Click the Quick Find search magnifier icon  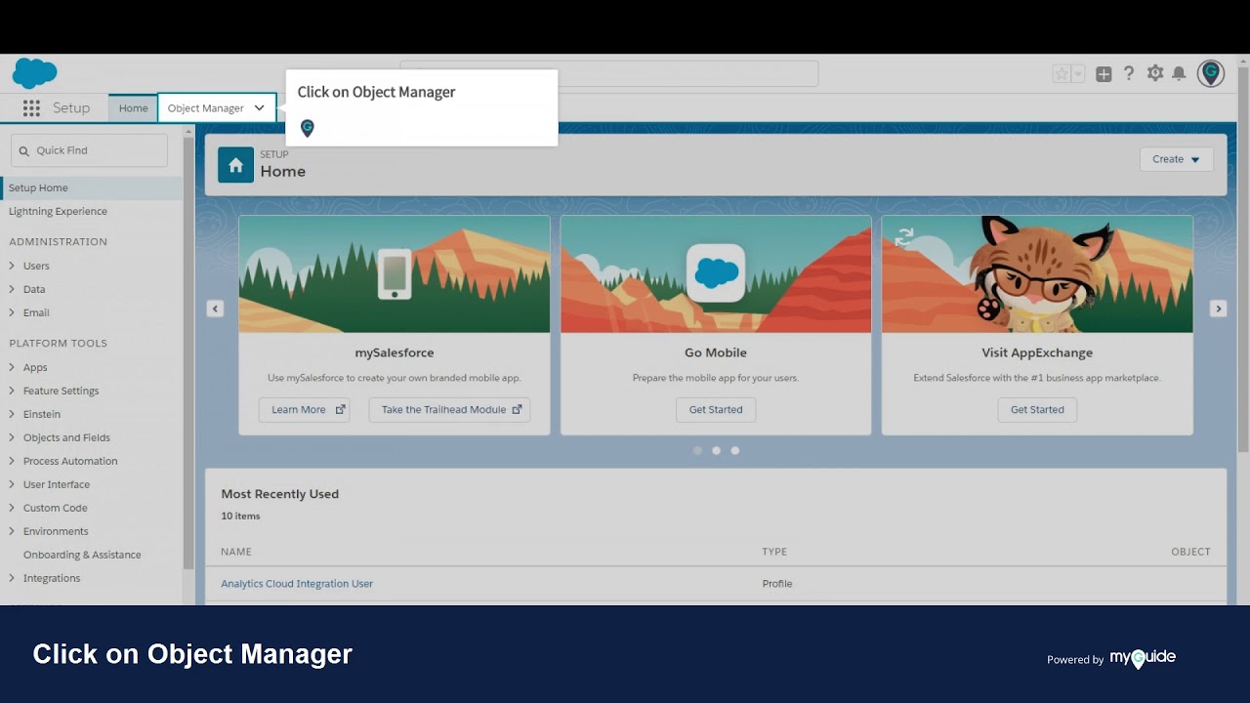point(24,150)
